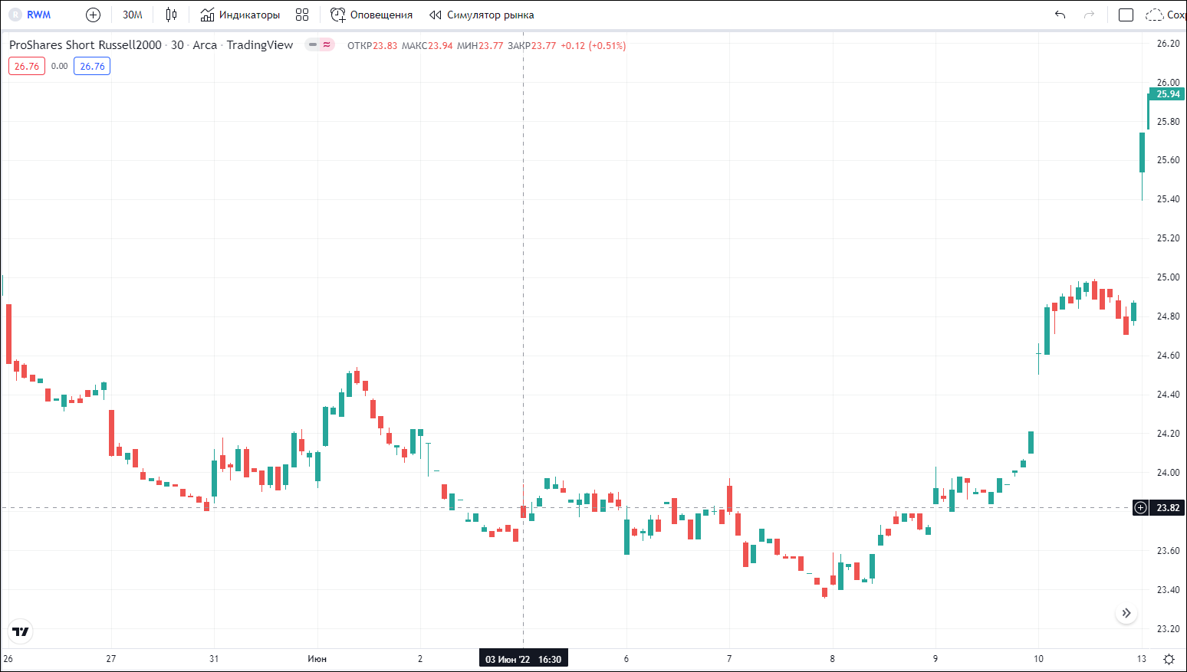1187x672 pixels.
Task: Redo the last chart action
Action: tap(1089, 15)
